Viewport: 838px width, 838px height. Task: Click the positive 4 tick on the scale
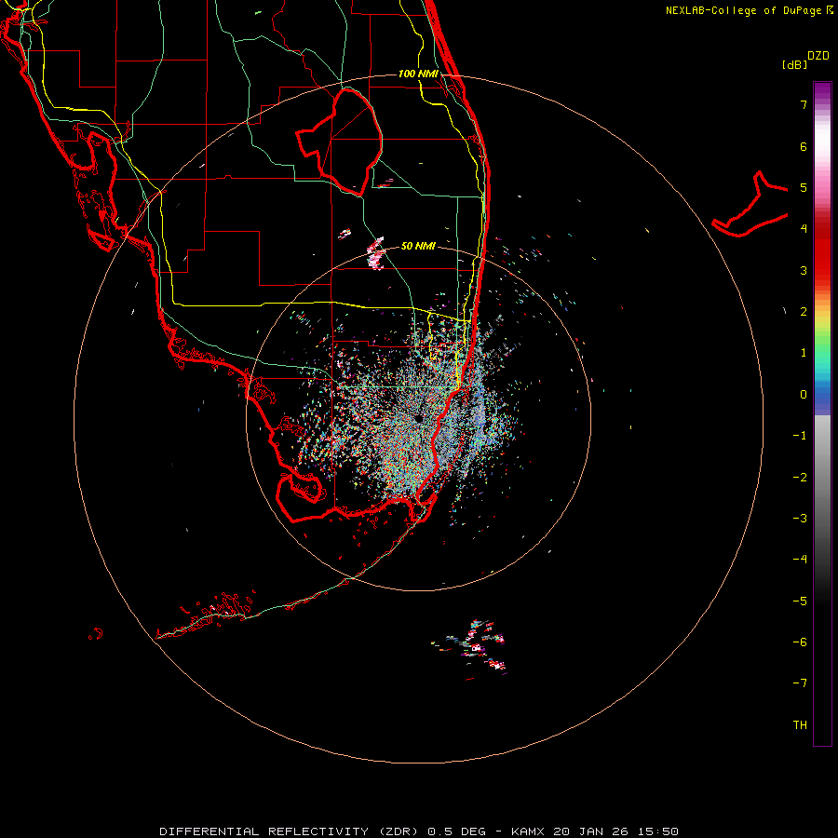point(804,229)
